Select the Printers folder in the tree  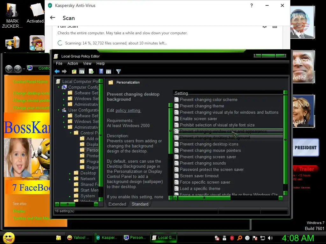89,156
